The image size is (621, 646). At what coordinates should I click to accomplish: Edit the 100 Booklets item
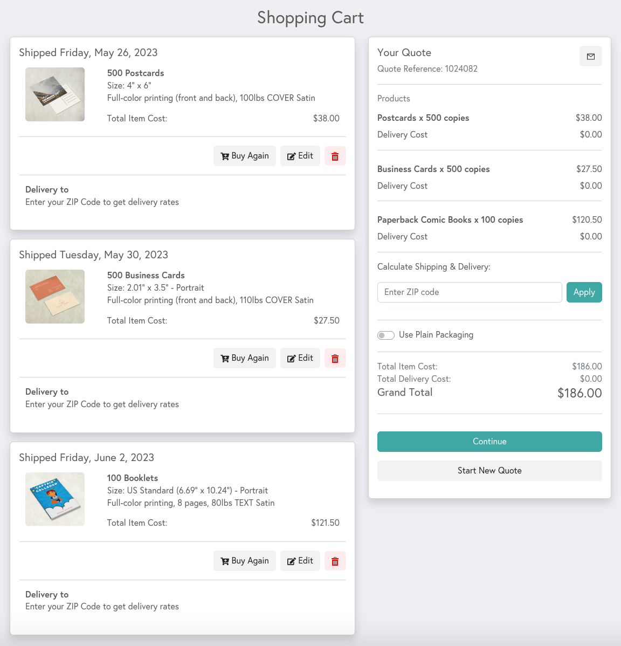(x=300, y=561)
